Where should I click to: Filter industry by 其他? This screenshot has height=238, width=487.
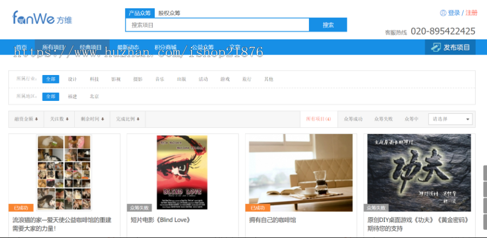[x=268, y=79]
